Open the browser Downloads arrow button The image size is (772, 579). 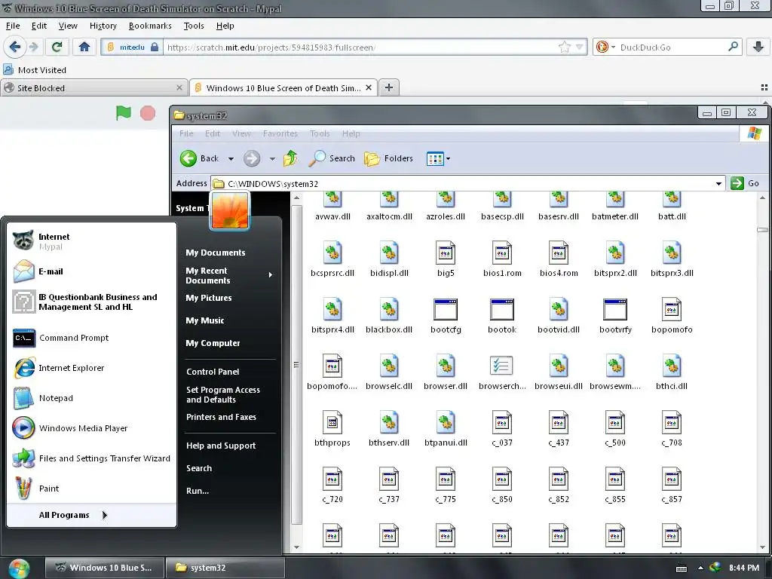[x=758, y=47]
